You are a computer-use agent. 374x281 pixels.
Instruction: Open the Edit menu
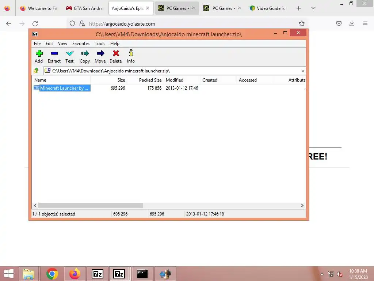[49, 44]
